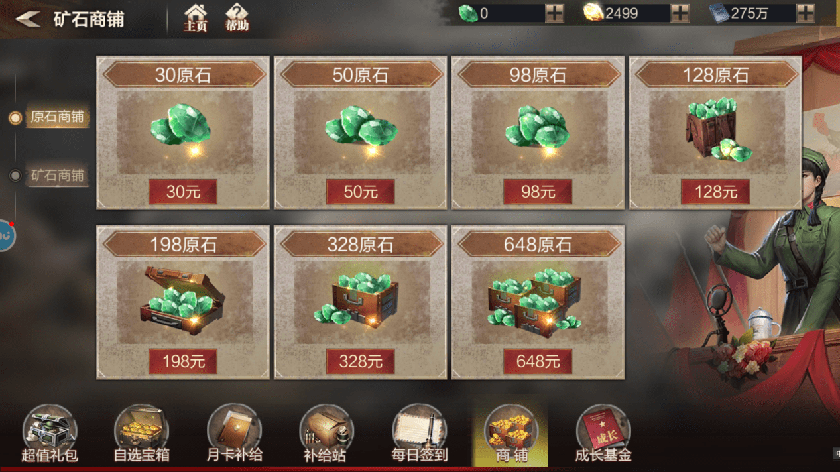Open the 主页 home icon
Image resolution: width=840 pixels, height=472 pixels.
point(195,19)
